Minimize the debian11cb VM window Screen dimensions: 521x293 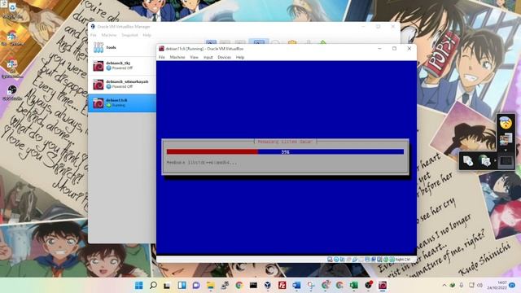coord(379,49)
